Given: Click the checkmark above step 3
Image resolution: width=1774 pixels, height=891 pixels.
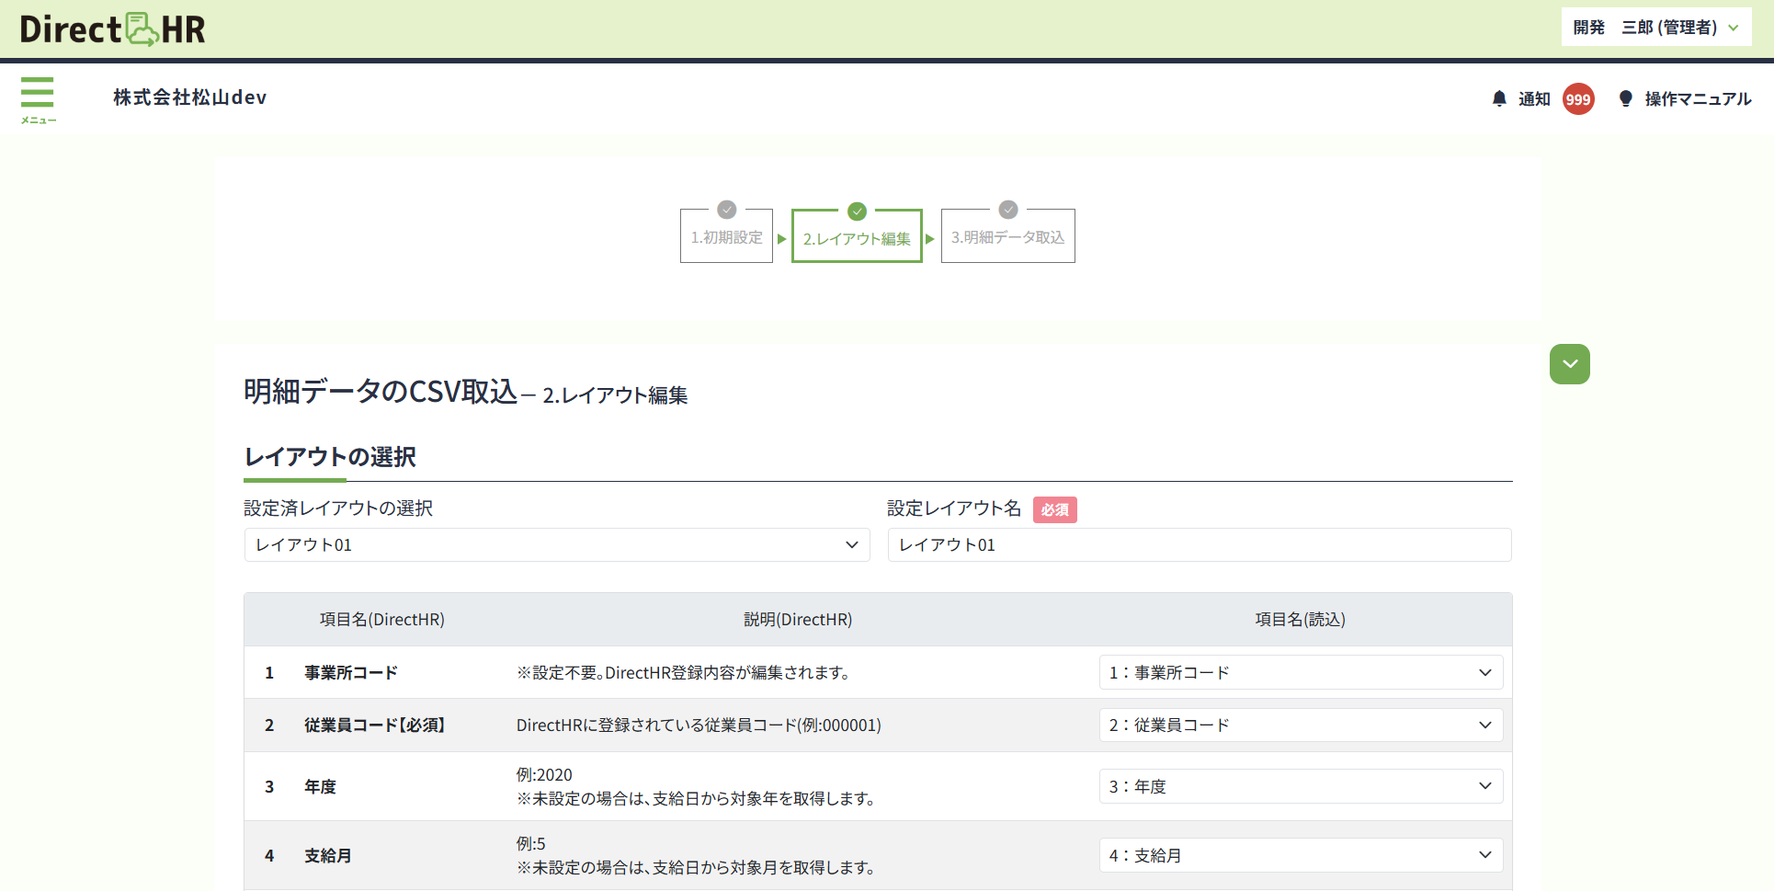Looking at the screenshot, I should pyautogui.click(x=1007, y=210).
